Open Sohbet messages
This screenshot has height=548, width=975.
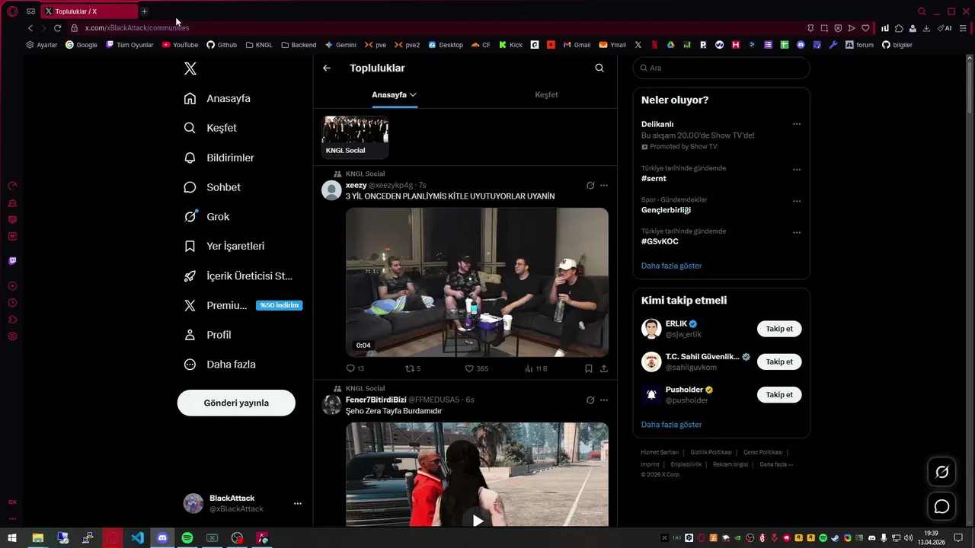coord(213,187)
